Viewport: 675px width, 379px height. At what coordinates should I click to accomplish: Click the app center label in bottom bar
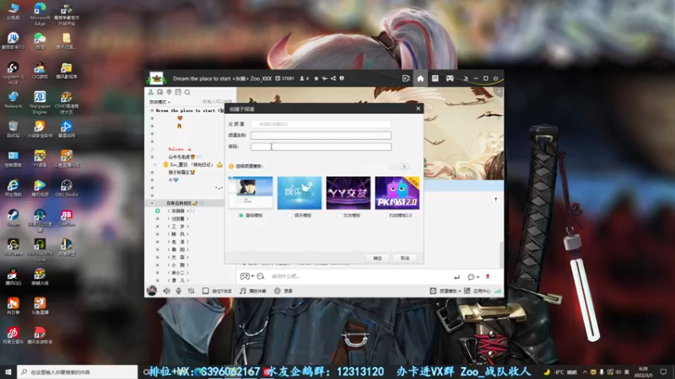(482, 291)
